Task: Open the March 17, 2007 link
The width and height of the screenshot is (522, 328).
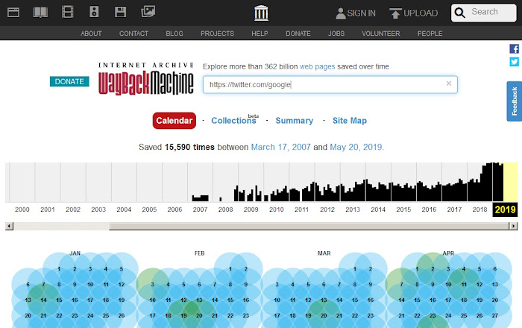Action: pyautogui.click(x=280, y=147)
